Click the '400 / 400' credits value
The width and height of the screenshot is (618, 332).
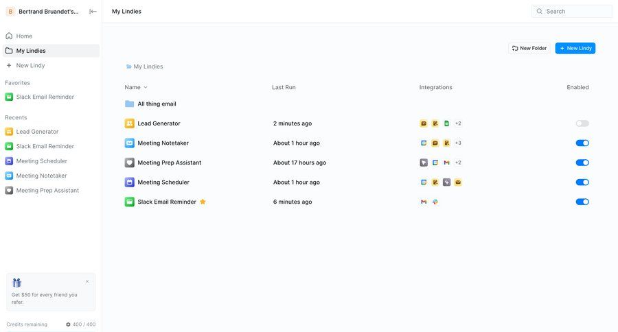pyautogui.click(x=84, y=324)
